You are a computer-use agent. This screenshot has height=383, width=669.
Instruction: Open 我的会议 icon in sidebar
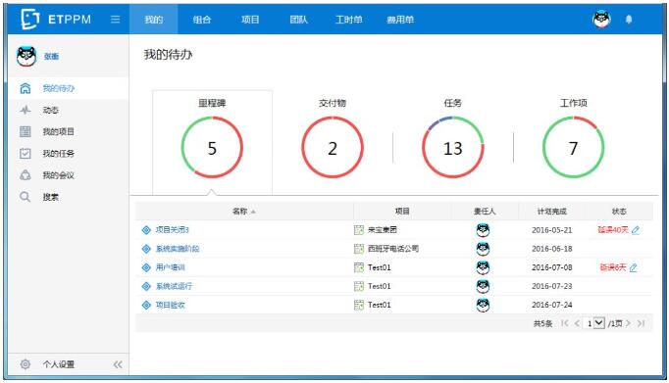pyautogui.click(x=26, y=175)
